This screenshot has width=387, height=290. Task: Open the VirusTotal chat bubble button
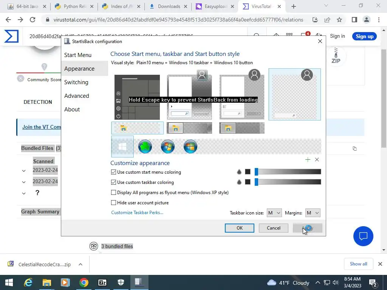(x=363, y=236)
